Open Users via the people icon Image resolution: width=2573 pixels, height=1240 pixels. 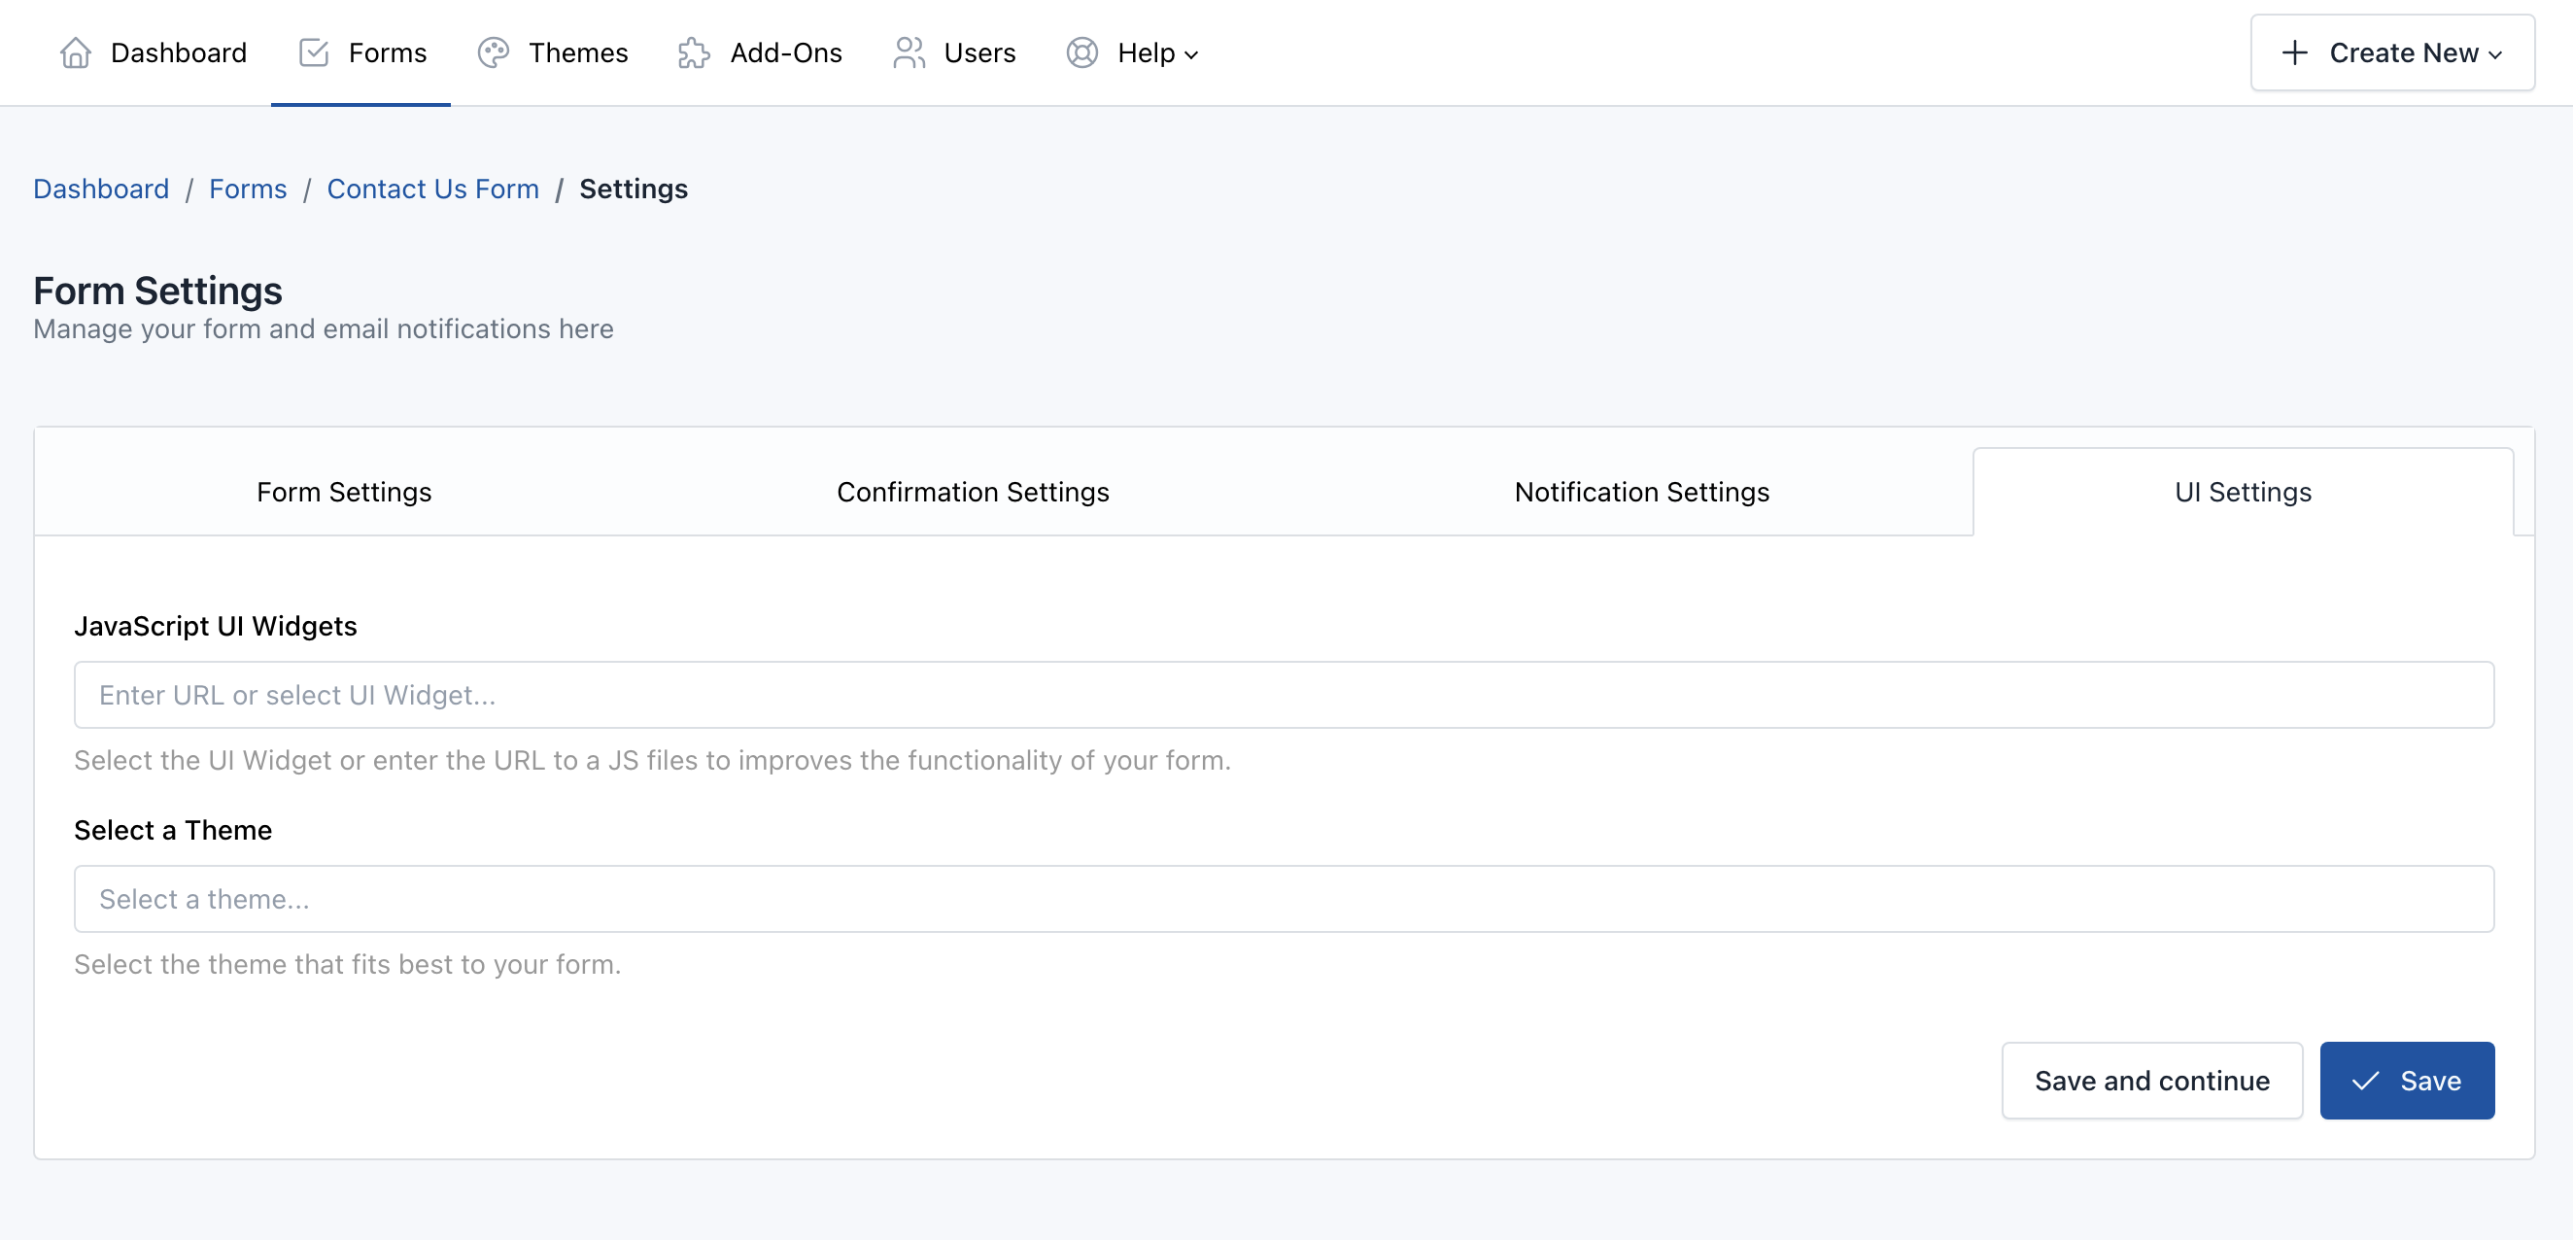(908, 52)
